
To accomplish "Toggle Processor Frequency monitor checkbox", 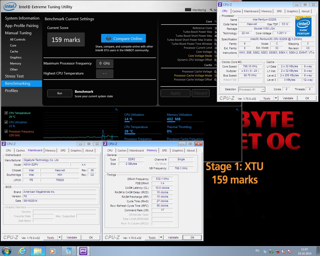I will tap(6, 131).
